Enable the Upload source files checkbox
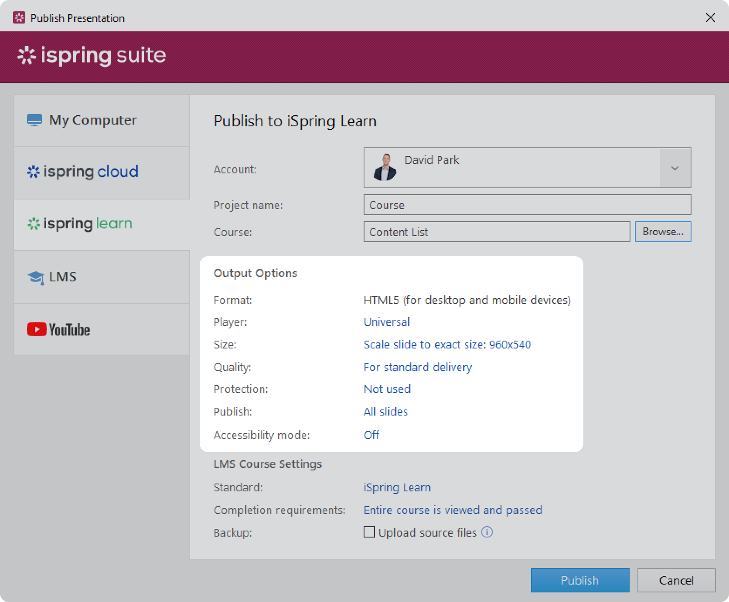Screen dimensions: 729x602 pyautogui.click(x=369, y=532)
